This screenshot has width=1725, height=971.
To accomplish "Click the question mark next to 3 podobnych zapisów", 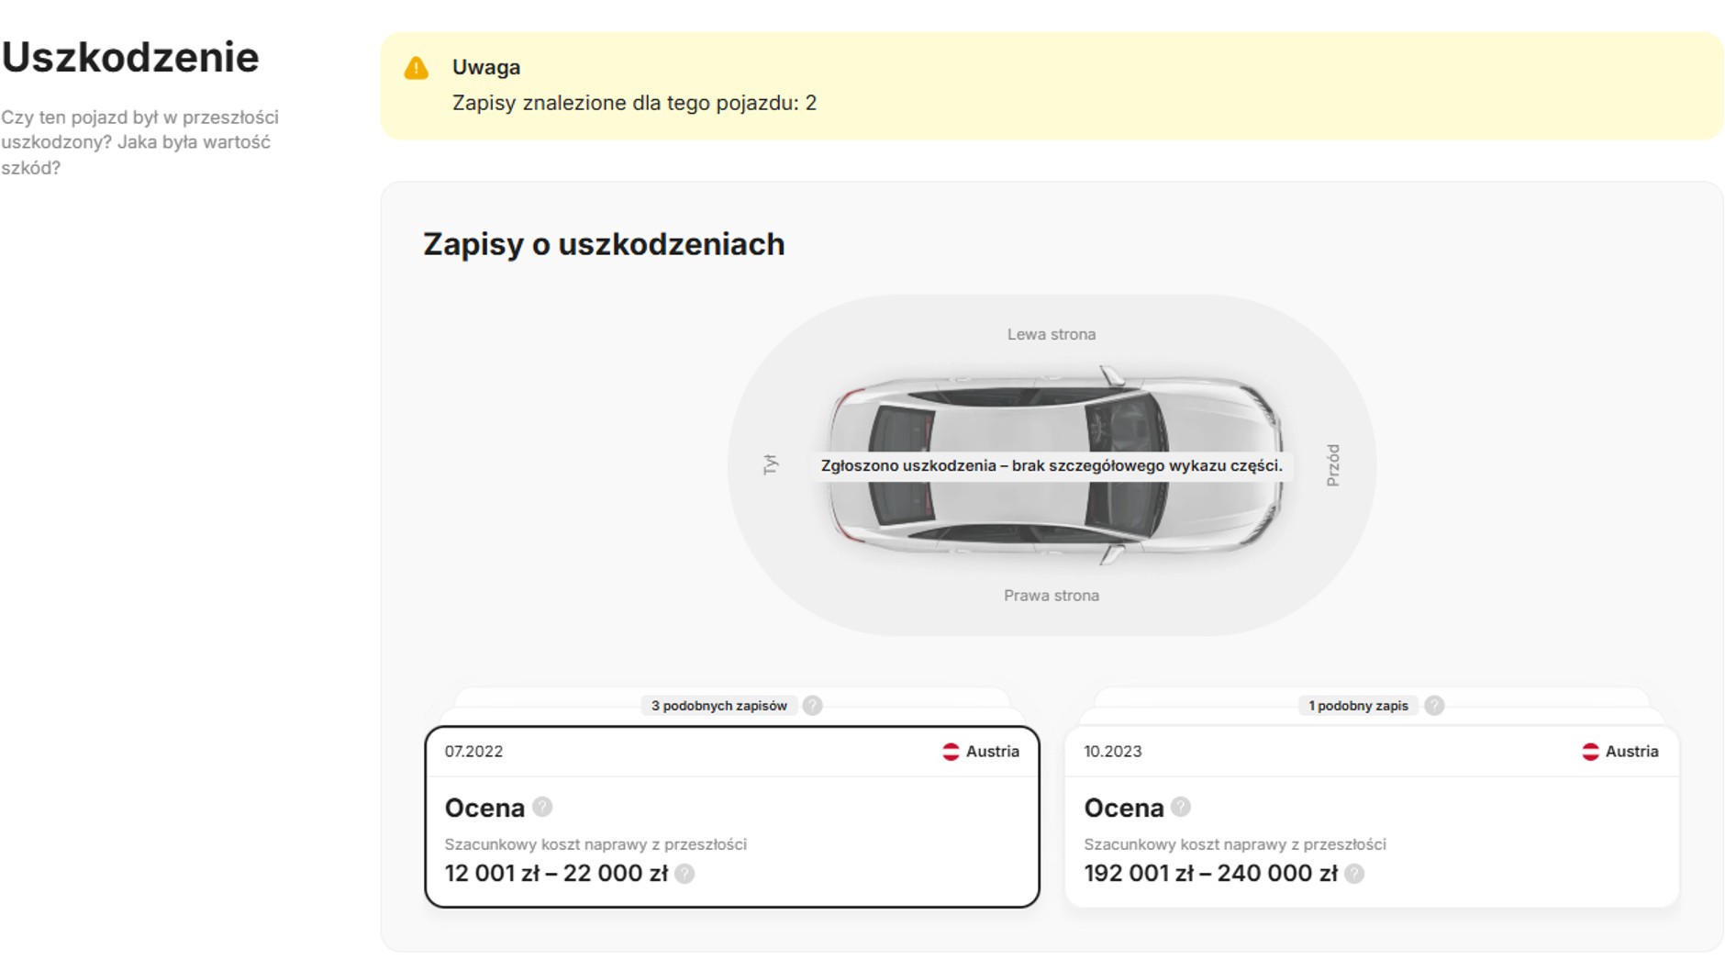I will click(x=815, y=706).
